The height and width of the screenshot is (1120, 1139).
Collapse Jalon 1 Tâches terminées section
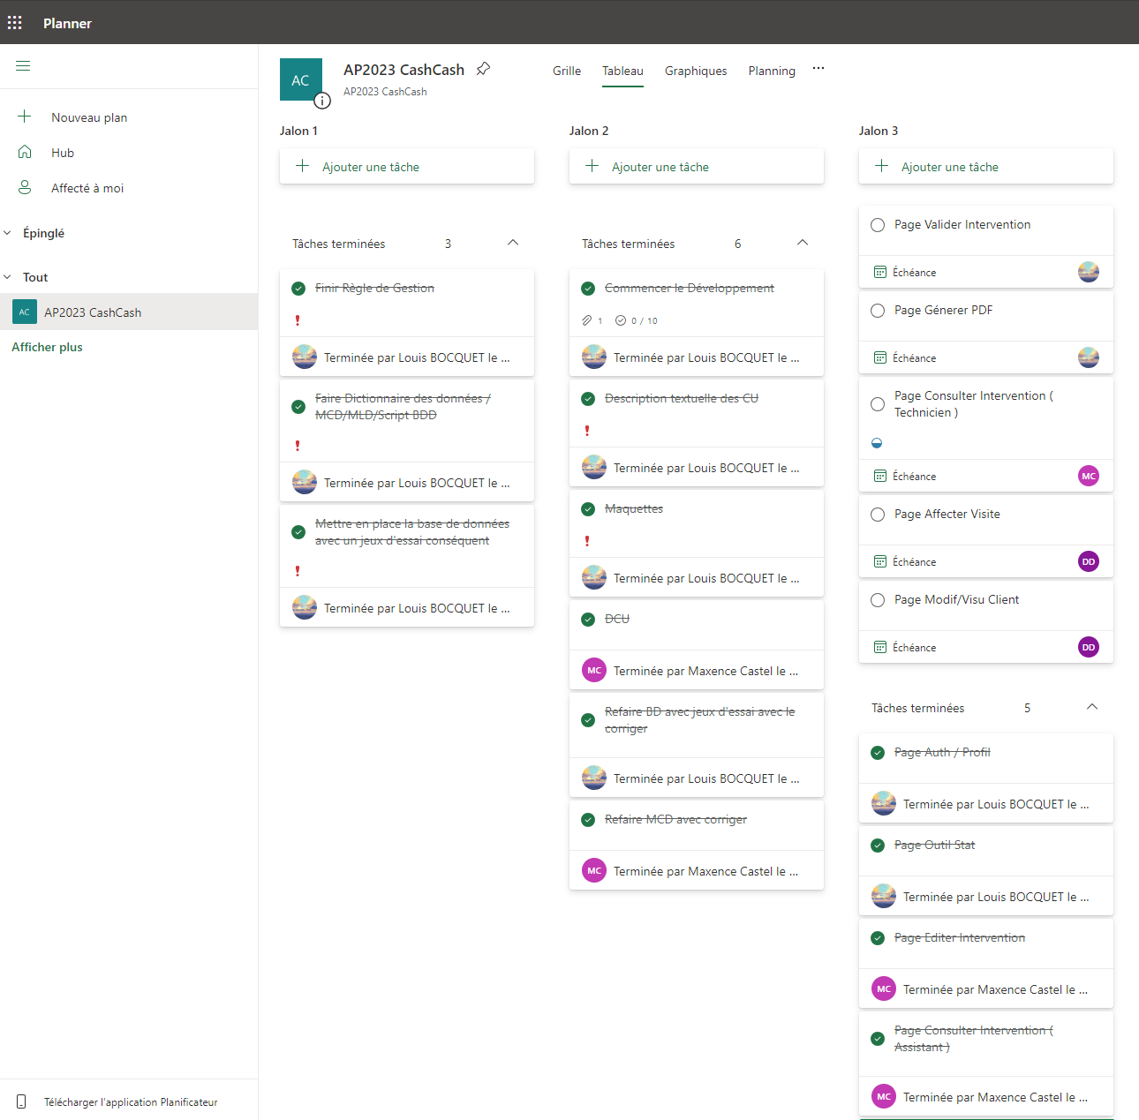pos(513,243)
